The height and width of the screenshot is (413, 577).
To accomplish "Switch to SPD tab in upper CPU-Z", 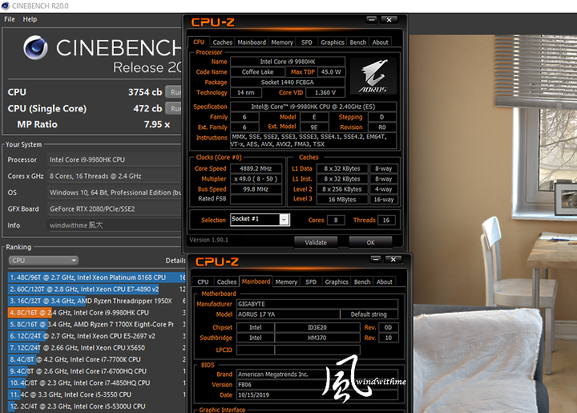I will [306, 43].
